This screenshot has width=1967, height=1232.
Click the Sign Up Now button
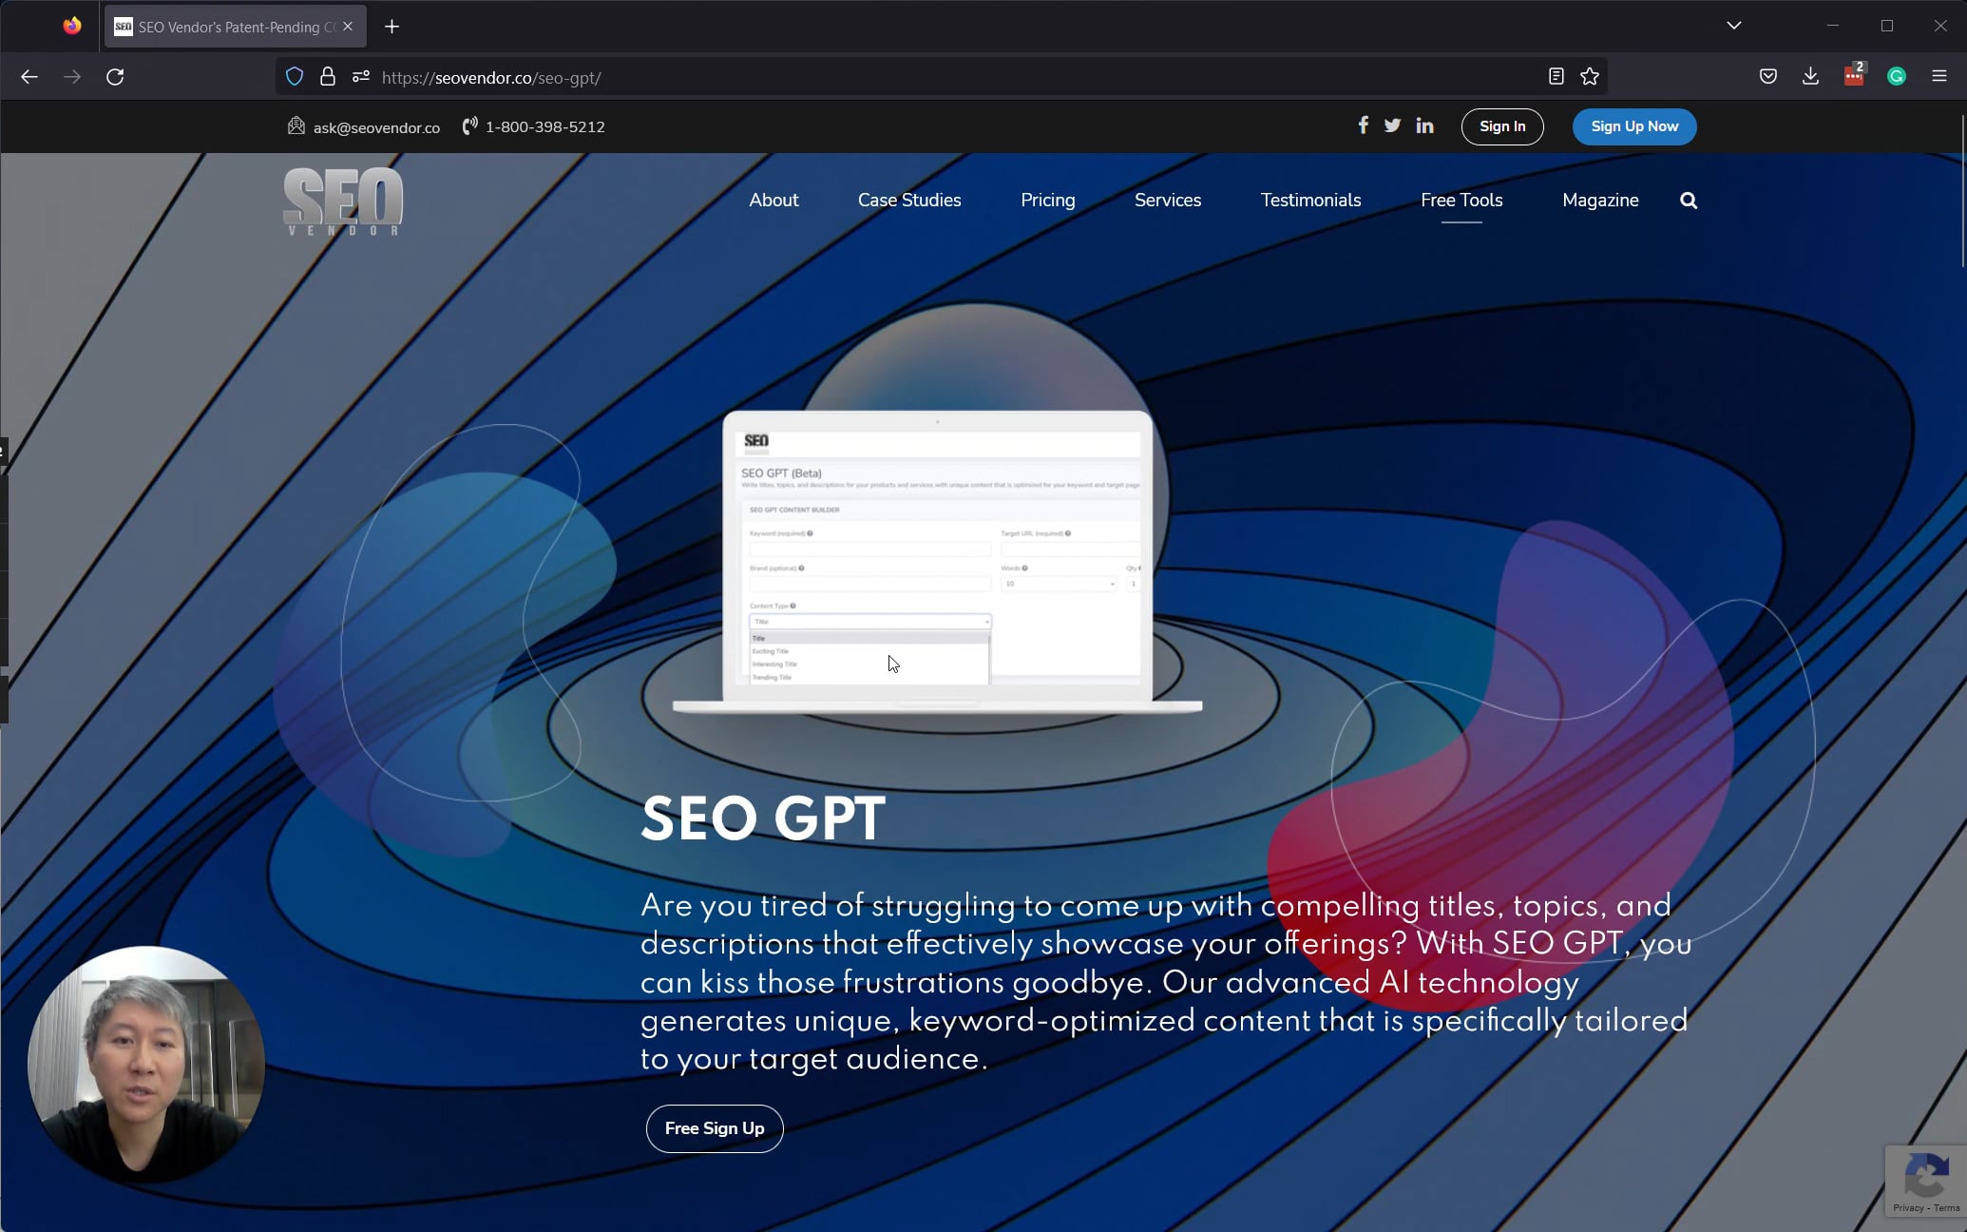point(1634,126)
